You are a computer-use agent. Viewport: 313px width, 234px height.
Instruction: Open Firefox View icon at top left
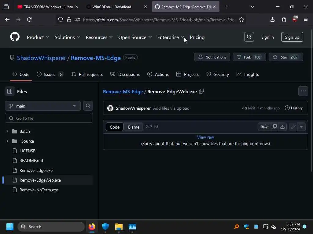coord(6,7)
